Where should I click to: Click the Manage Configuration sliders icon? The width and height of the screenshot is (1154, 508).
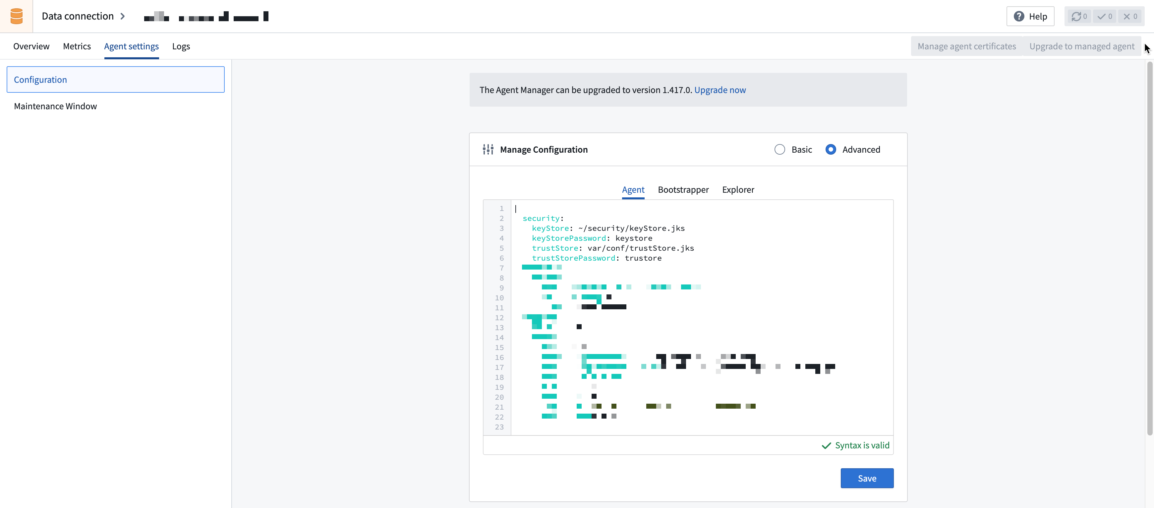tap(488, 149)
